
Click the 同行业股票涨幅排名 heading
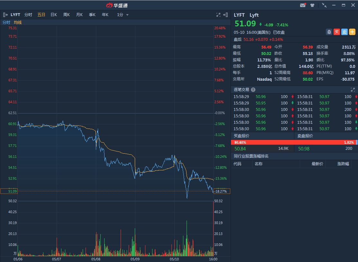click(251, 156)
